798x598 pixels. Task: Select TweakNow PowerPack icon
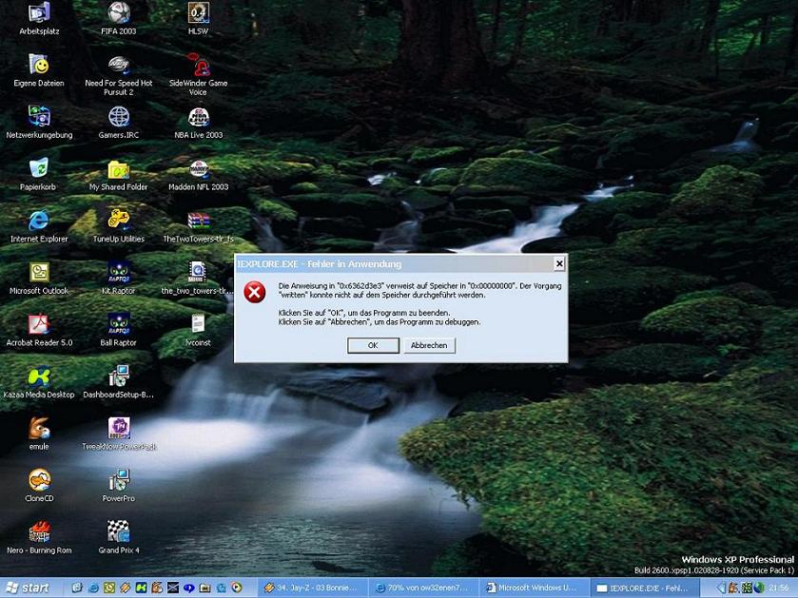tap(119, 434)
